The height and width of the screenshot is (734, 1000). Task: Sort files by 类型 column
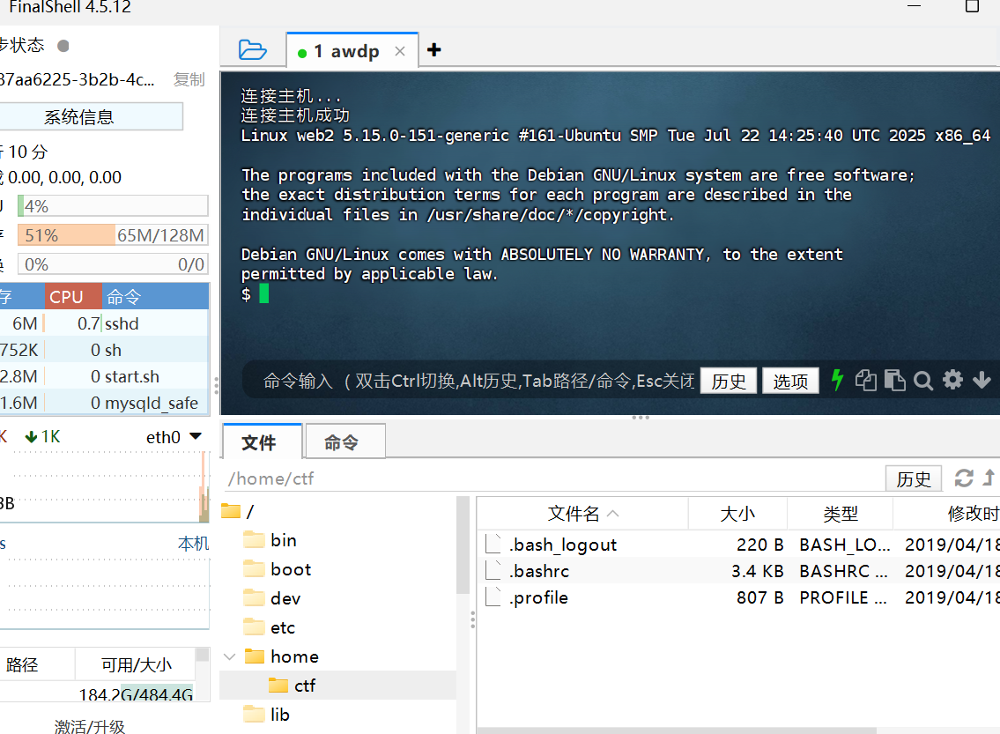click(x=840, y=514)
